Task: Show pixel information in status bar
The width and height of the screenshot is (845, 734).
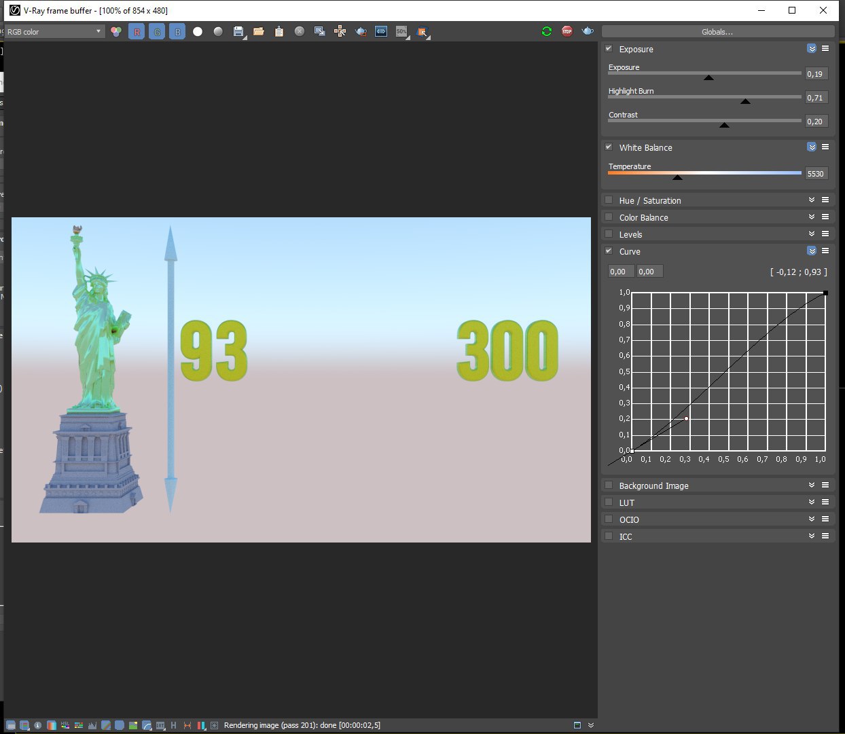Action: tap(37, 725)
